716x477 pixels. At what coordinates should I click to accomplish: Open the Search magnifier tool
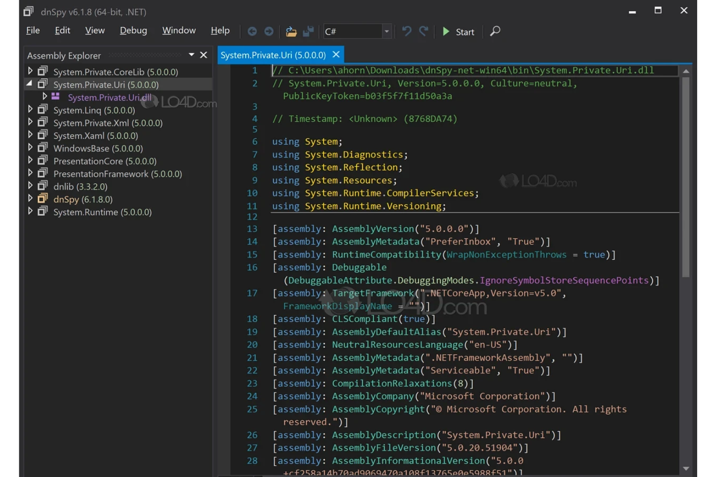click(495, 31)
